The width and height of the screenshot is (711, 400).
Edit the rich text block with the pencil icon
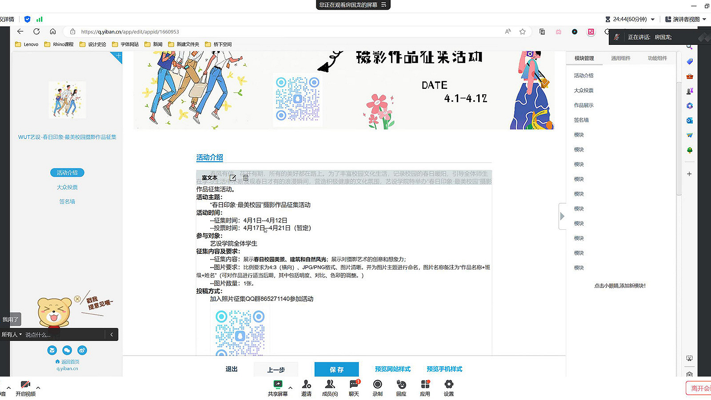[x=232, y=178]
